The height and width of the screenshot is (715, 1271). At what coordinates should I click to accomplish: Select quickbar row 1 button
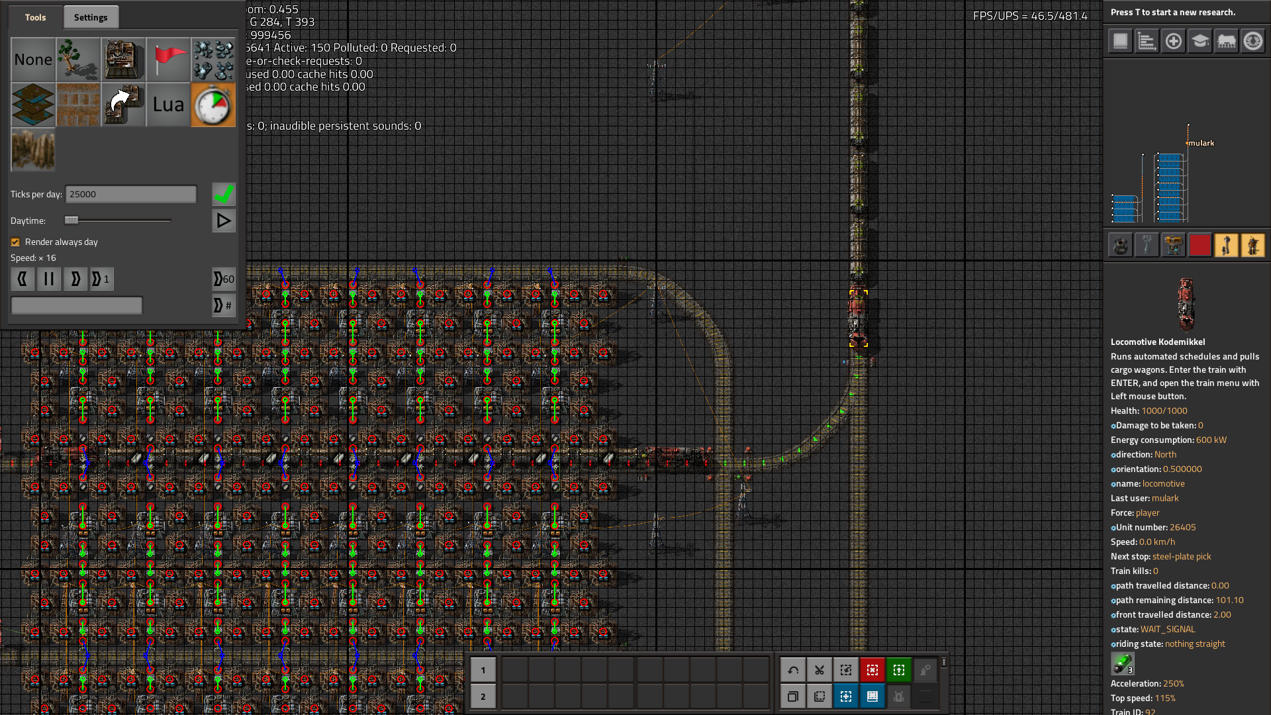coord(483,670)
